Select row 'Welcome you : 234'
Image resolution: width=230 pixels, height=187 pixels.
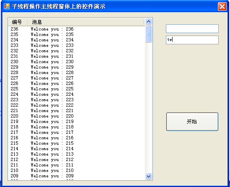point(77,40)
